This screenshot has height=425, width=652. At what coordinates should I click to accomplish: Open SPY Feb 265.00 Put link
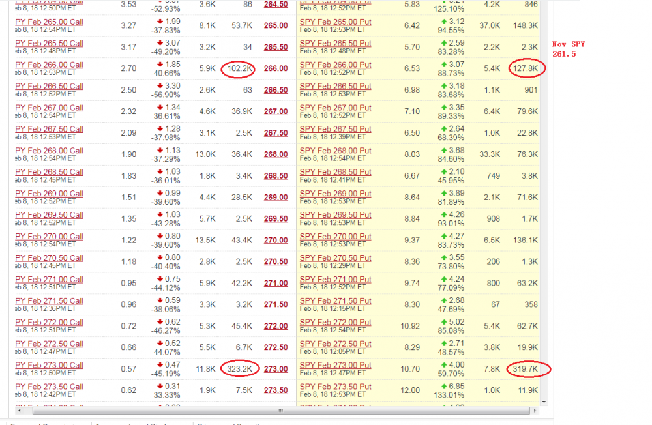[336, 22]
